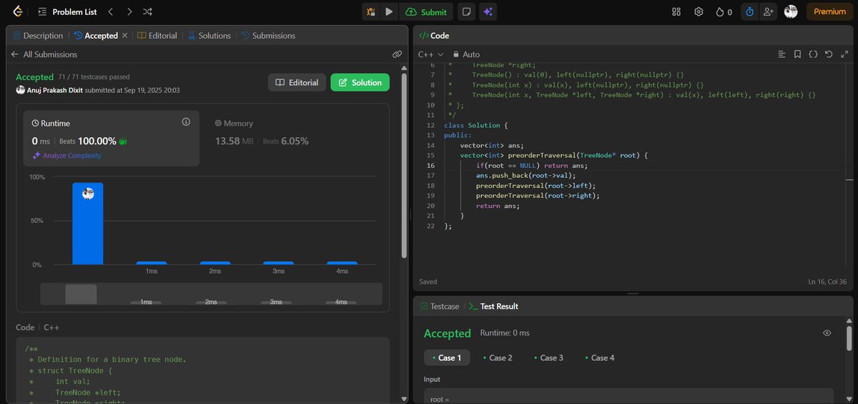The width and height of the screenshot is (858, 404).
Task: Open the AI sparkle assistant icon
Action: (488, 12)
